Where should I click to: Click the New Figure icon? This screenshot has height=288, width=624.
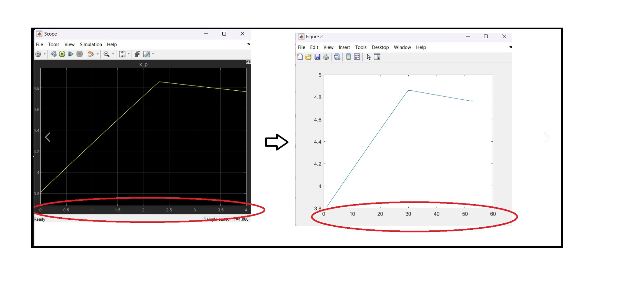(300, 57)
